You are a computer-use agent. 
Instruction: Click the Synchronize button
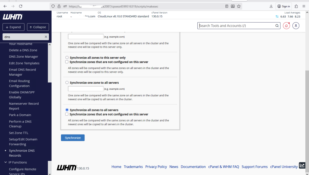click(x=73, y=138)
